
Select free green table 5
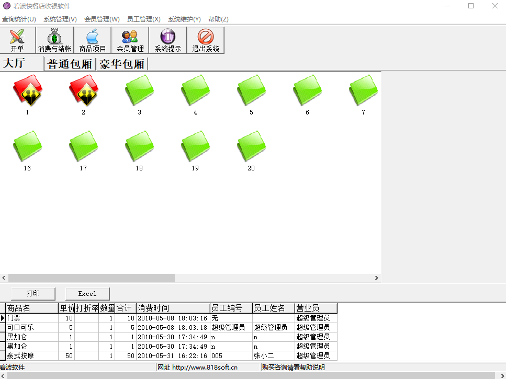251,91
